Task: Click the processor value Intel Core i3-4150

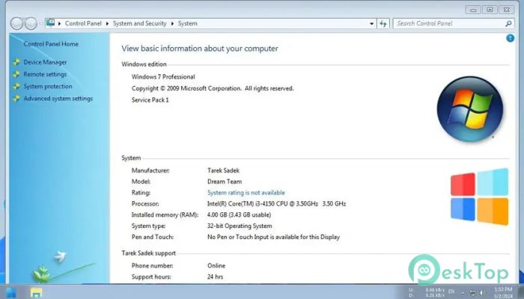Action: (276, 204)
